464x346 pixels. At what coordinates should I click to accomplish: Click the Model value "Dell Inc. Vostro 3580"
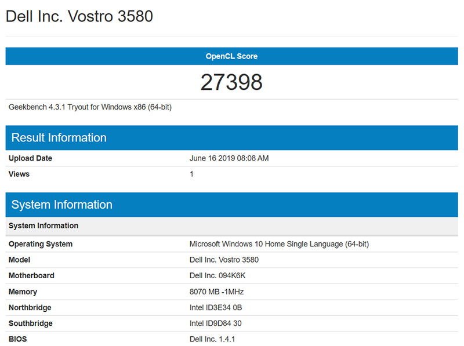pos(225,260)
